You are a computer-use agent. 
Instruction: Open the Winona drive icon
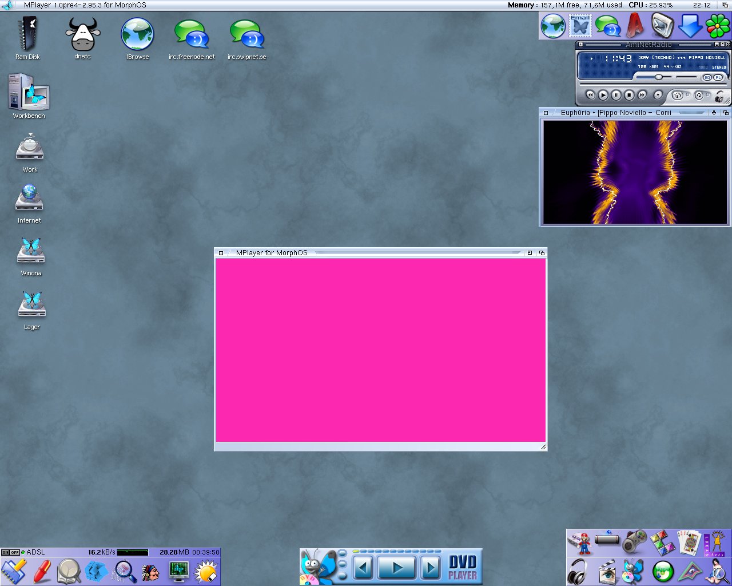pos(31,257)
